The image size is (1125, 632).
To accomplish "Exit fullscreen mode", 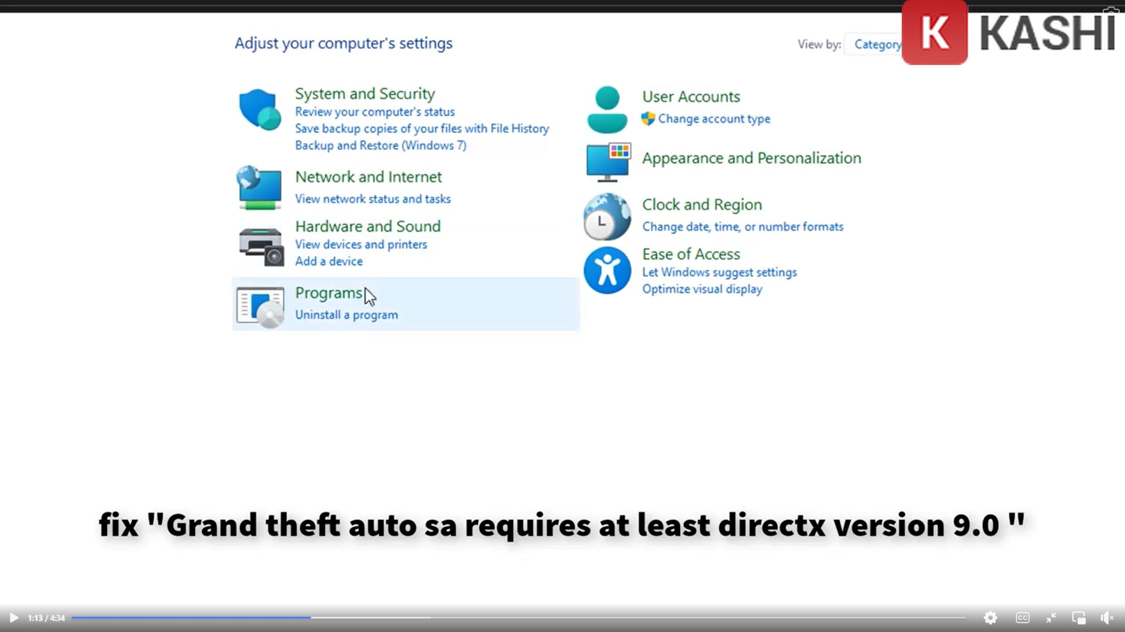I will (x=1051, y=618).
